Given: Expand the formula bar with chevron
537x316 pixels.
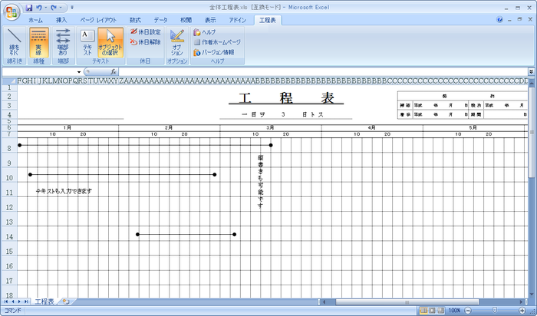Looking at the screenshot, I should pos(531,71).
